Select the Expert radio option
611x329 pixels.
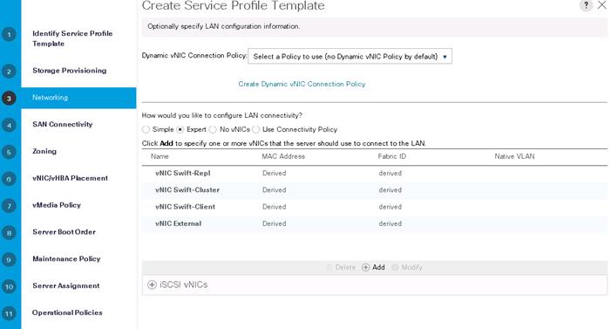[x=180, y=129]
